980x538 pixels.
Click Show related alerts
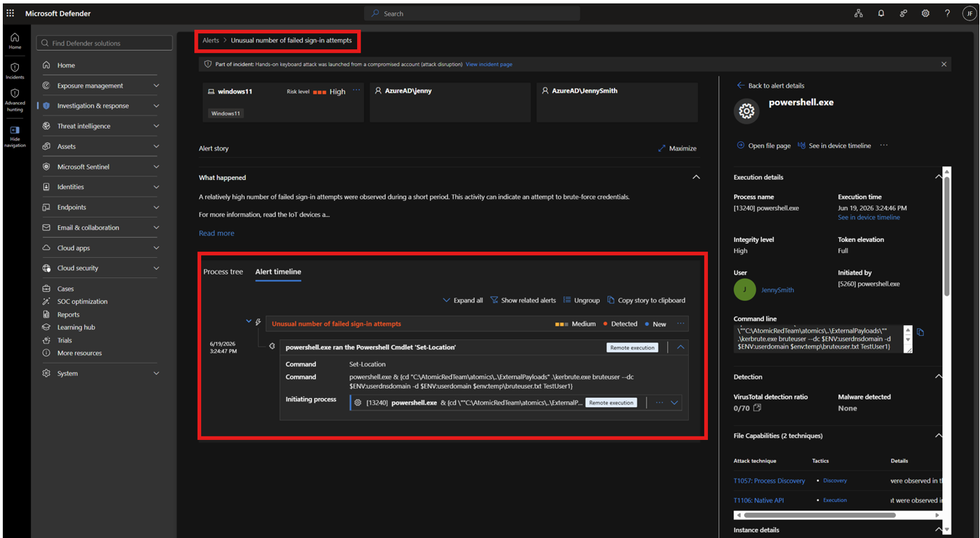click(x=523, y=300)
